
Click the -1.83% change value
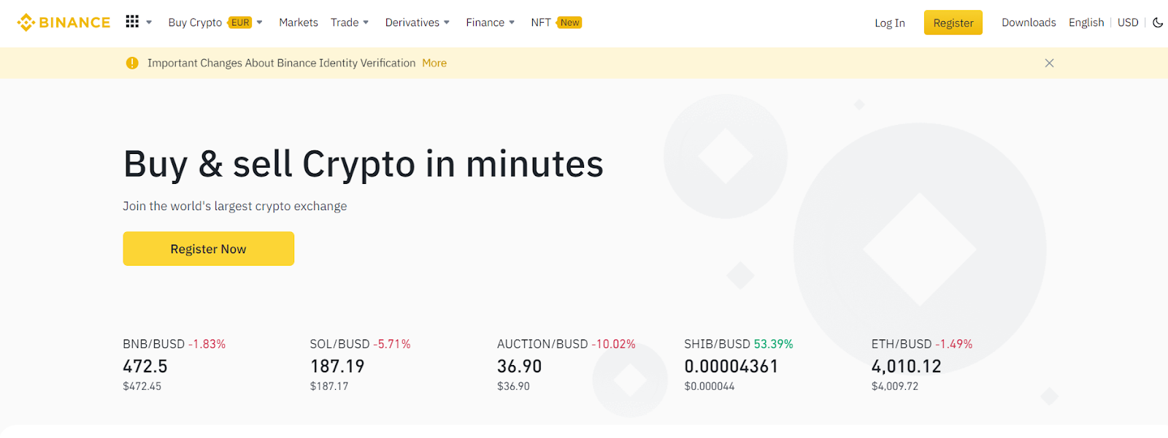207,344
